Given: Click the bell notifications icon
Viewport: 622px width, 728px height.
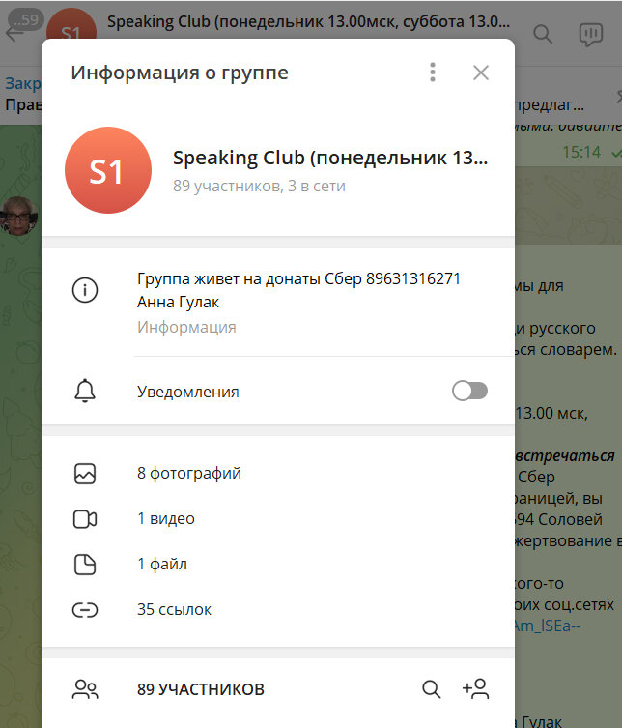Looking at the screenshot, I should [85, 391].
